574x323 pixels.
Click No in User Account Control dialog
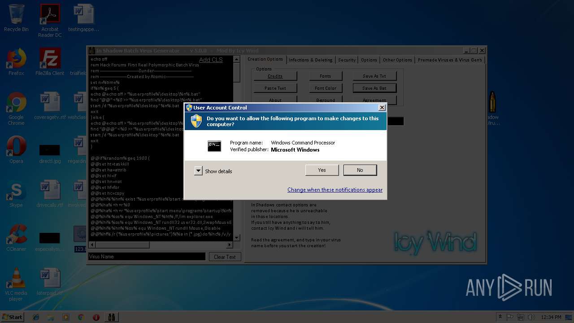(x=360, y=170)
